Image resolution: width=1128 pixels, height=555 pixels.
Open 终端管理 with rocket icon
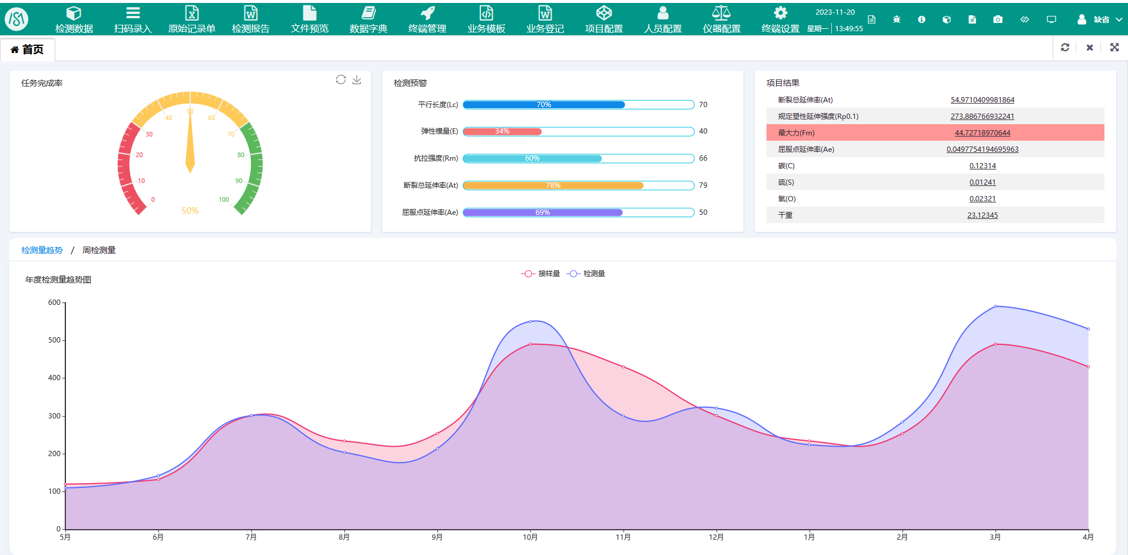point(427,19)
